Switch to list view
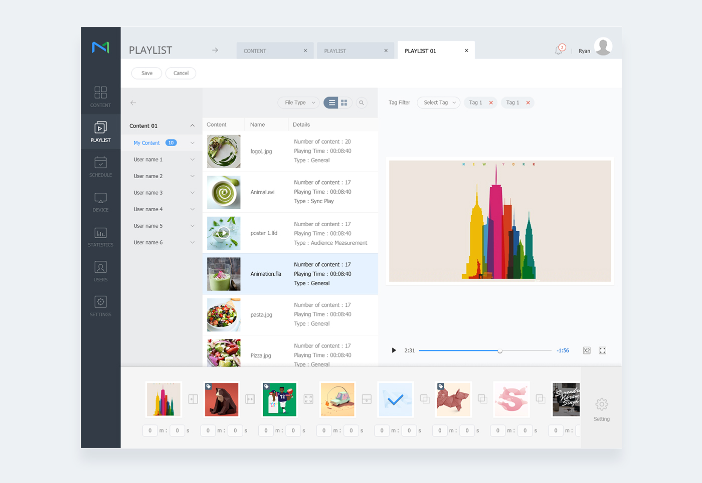Screen dimensions: 702x483 click(x=331, y=103)
